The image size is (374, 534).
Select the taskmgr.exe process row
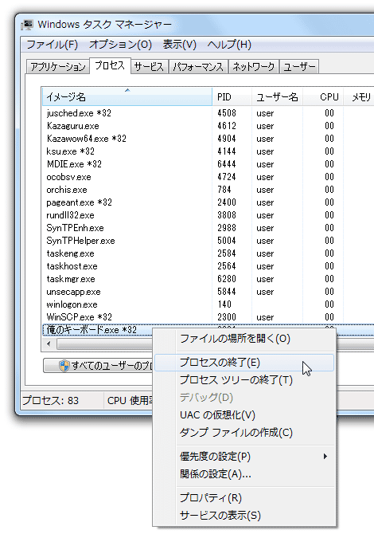pos(208,279)
